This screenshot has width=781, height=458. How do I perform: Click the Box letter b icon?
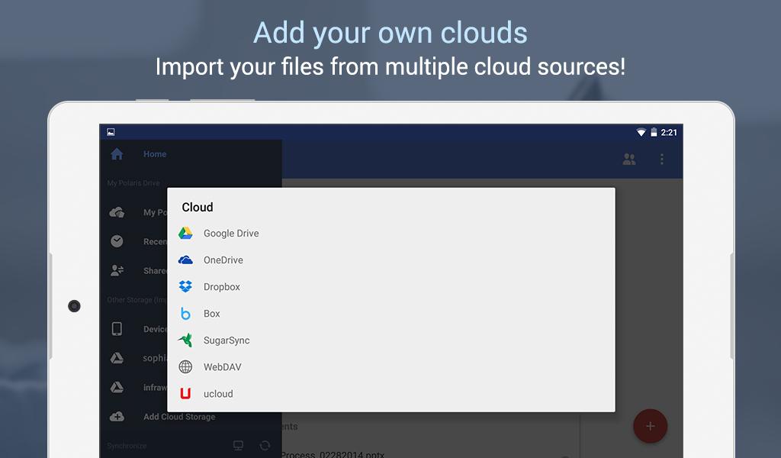click(x=185, y=314)
